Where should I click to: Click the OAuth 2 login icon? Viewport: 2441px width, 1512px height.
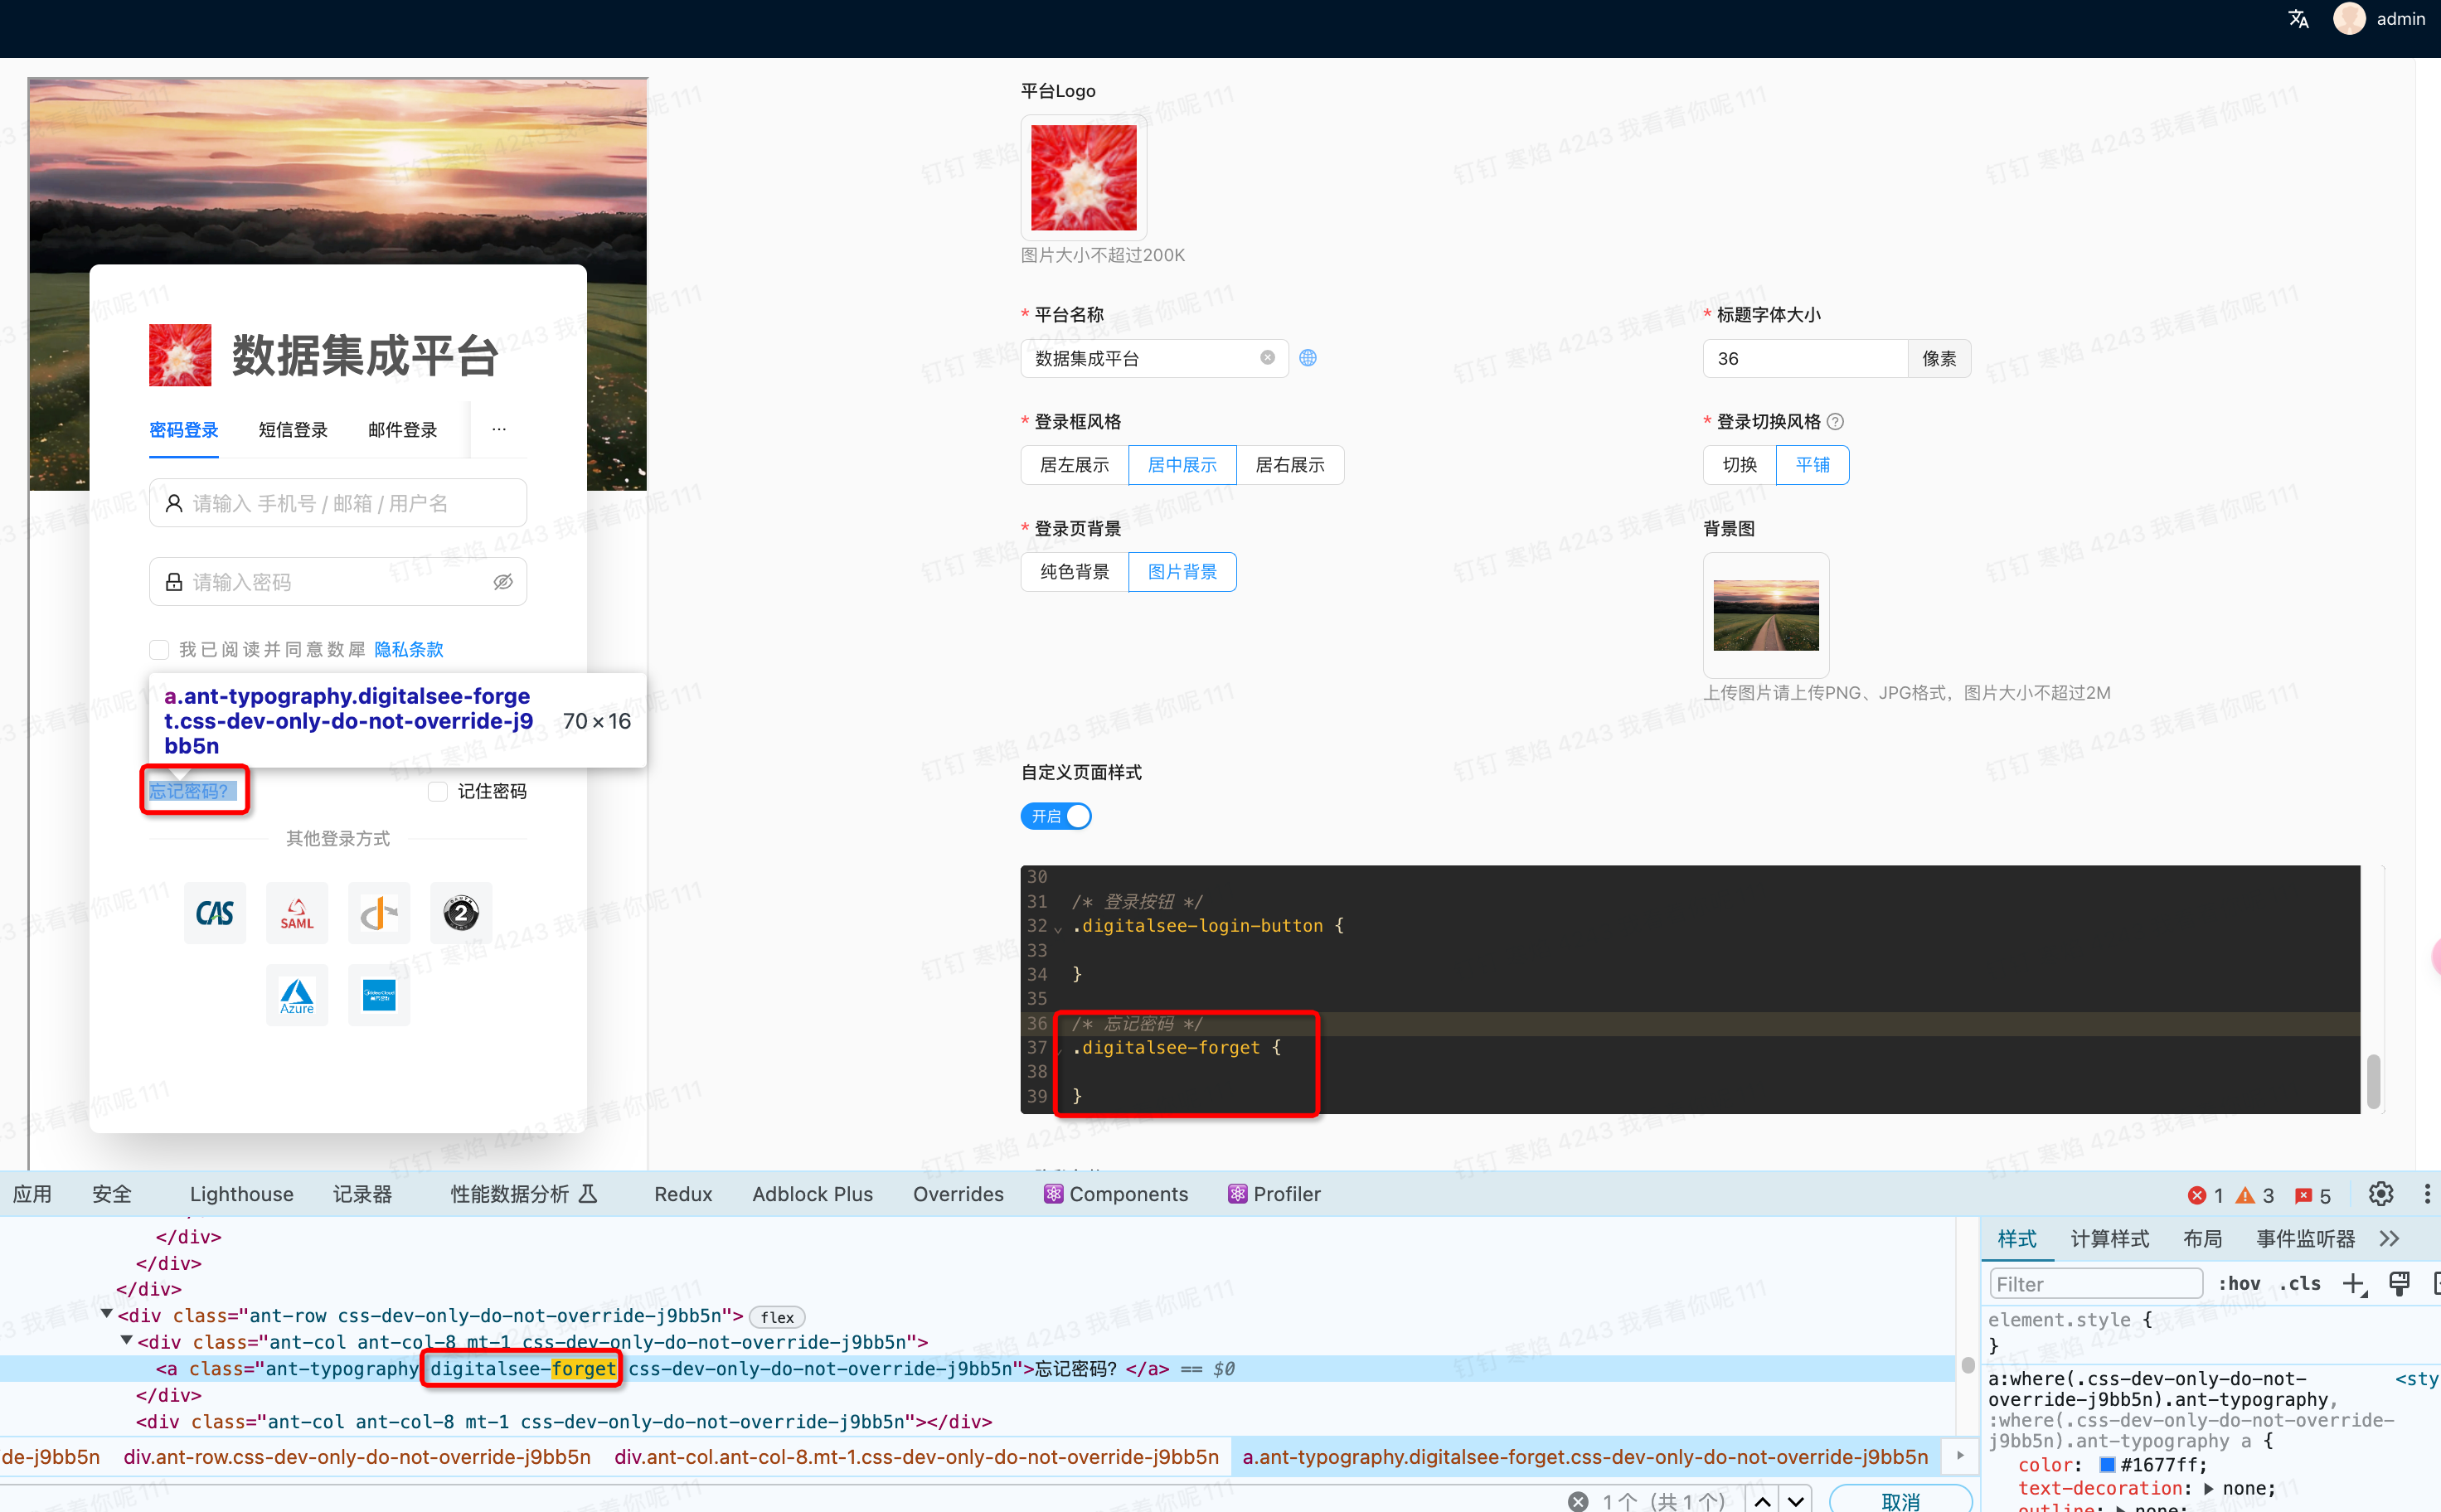461,913
